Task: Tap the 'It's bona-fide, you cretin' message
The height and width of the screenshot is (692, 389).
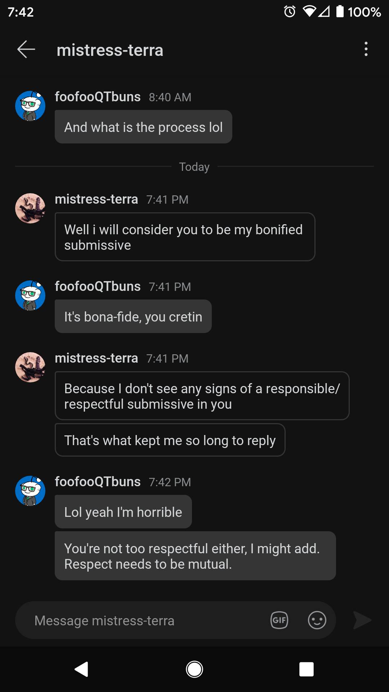Action: pyautogui.click(x=133, y=316)
